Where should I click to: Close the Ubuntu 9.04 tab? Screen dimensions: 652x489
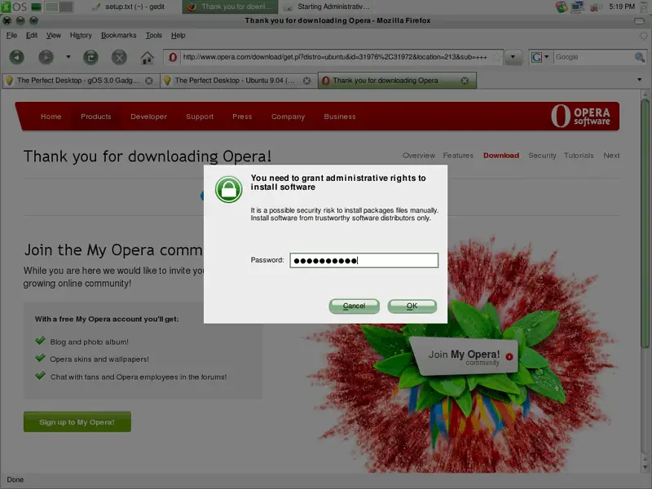coord(307,81)
